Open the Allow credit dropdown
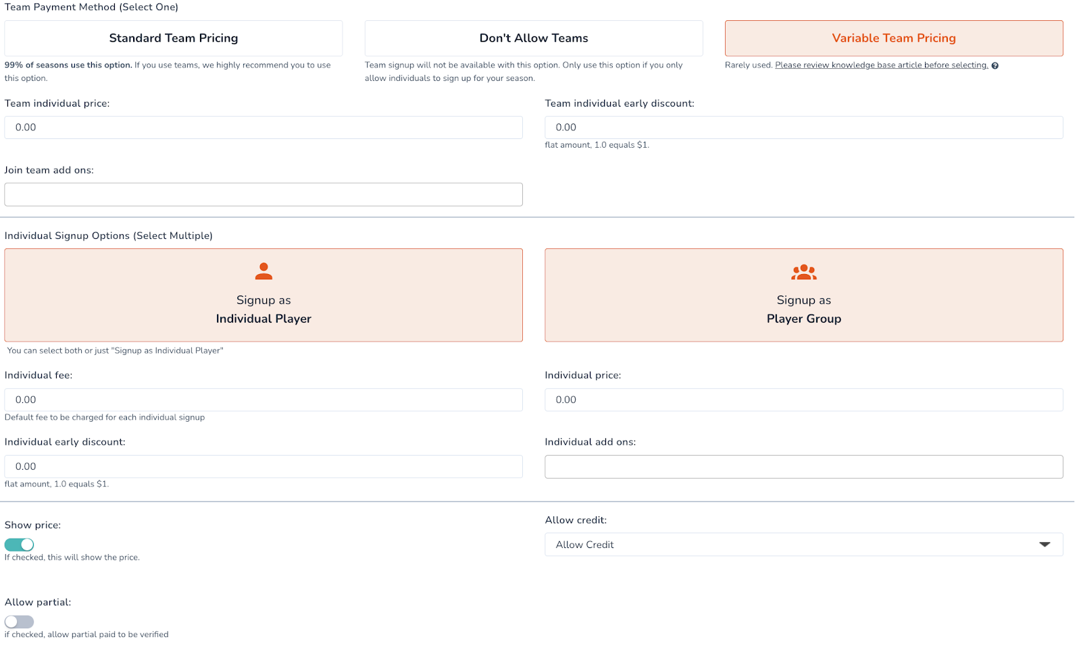The width and height of the screenshot is (1081, 652). 804,545
